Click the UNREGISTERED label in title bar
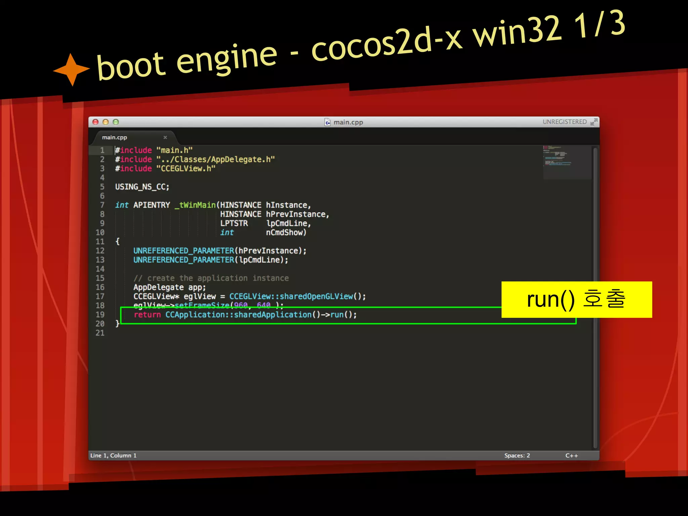Screen dimensions: 688x516 pyautogui.click(x=565, y=122)
